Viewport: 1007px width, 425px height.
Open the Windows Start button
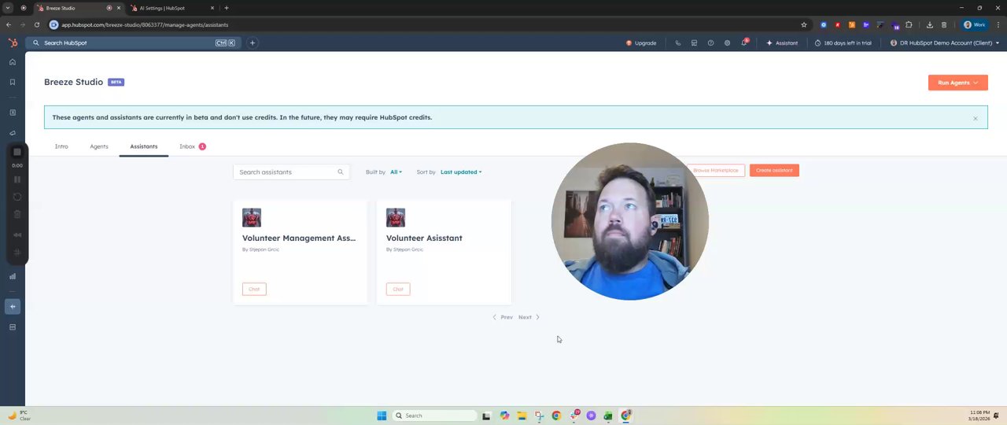click(382, 416)
